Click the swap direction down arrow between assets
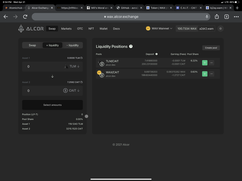Screen dimensions: 242x181 click(52, 76)
